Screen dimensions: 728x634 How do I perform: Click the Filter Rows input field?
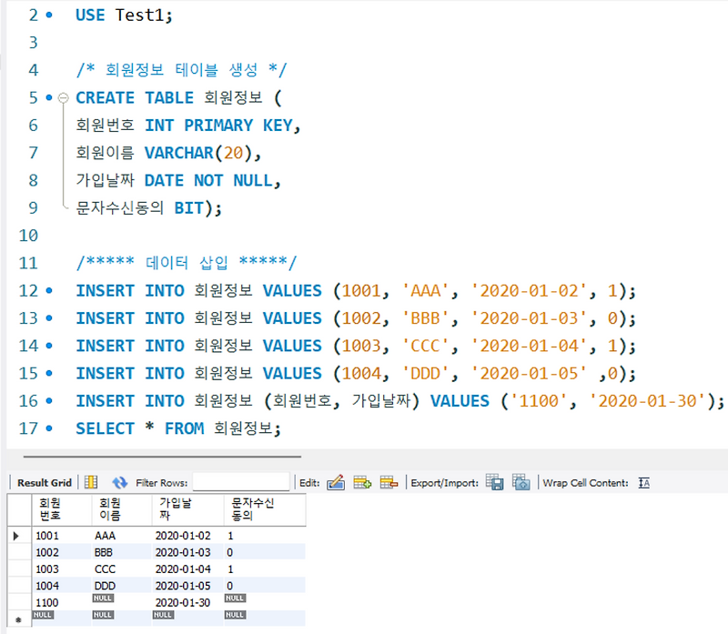pyautogui.click(x=241, y=481)
